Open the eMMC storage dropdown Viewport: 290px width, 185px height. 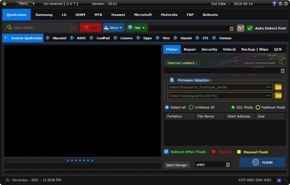point(228,165)
